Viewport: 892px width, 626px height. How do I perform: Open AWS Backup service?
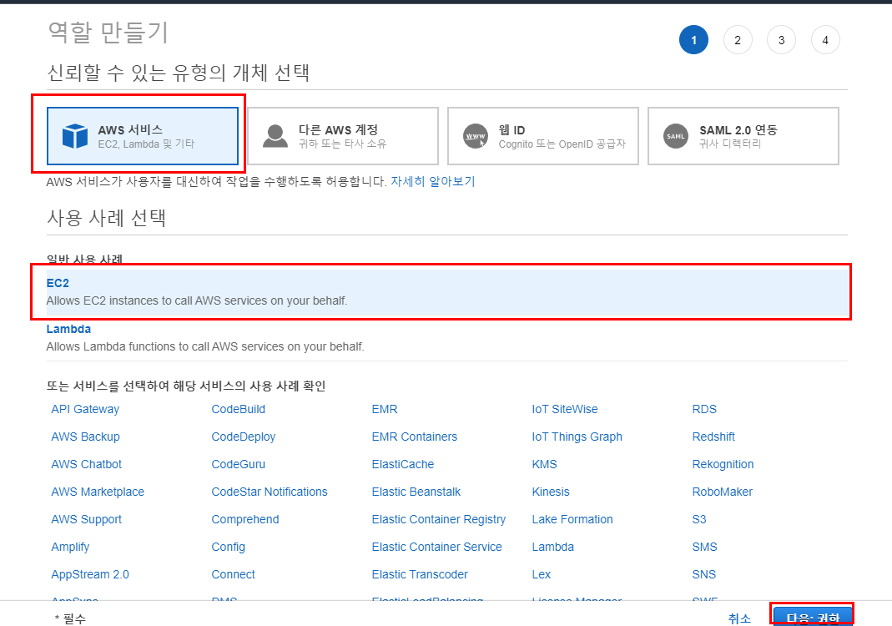85,437
